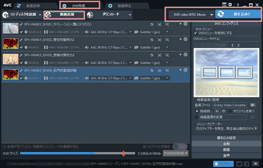The width and height of the screenshot is (263, 168).
Task: Click the refresh icon on the S01E01 row
Action: pyautogui.click(x=152, y=24)
